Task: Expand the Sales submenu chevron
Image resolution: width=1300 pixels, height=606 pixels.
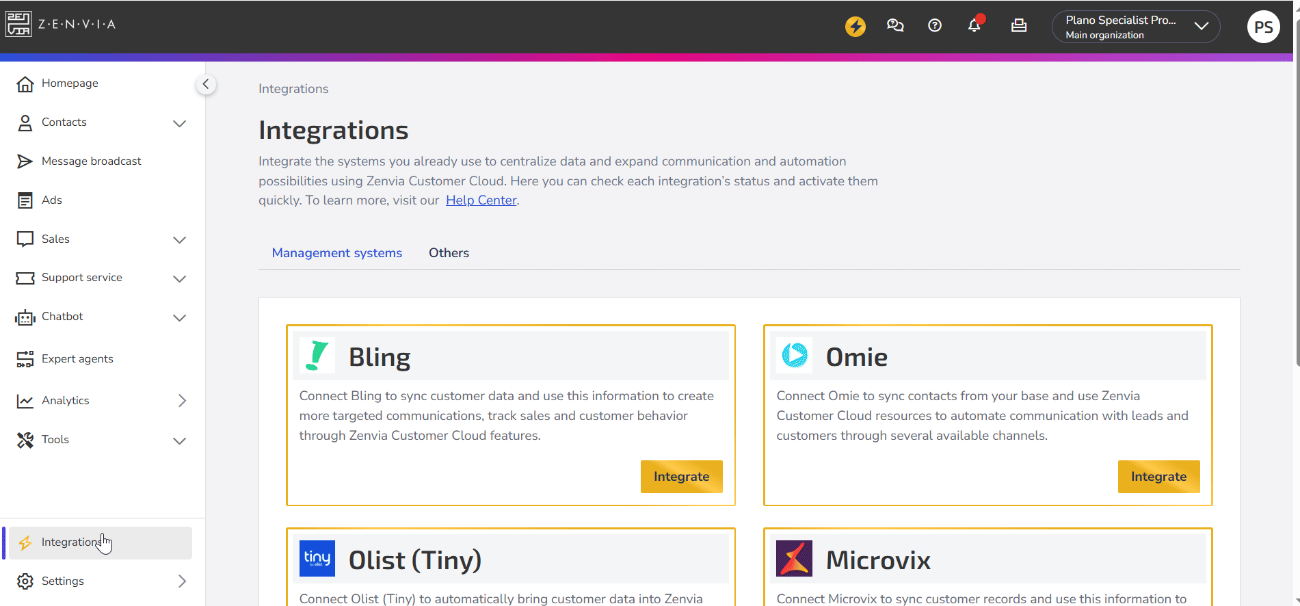Action: click(x=180, y=240)
